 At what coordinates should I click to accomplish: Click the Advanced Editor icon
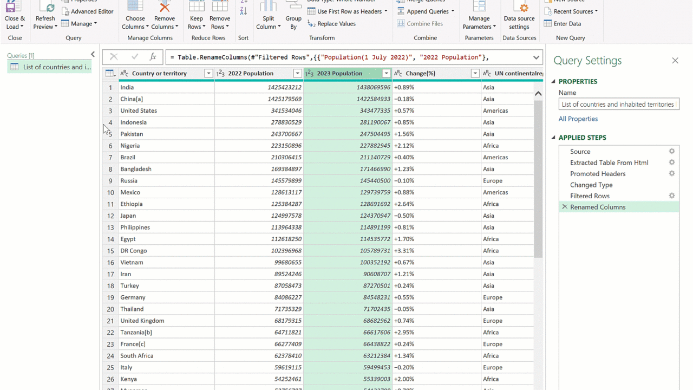66,11
